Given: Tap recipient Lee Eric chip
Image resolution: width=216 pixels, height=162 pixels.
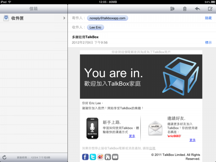Looking at the screenshot, I should 96,27.
